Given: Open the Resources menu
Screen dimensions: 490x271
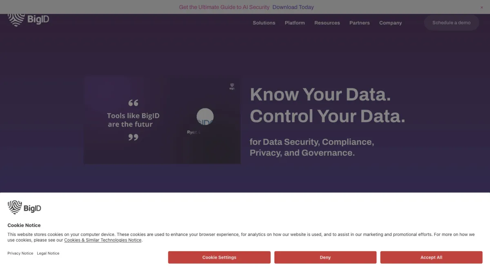Looking at the screenshot, I should pyautogui.click(x=327, y=23).
